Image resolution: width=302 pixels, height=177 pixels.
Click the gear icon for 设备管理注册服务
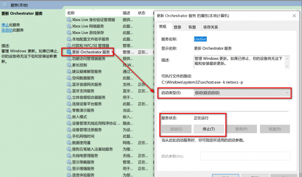point(69,130)
